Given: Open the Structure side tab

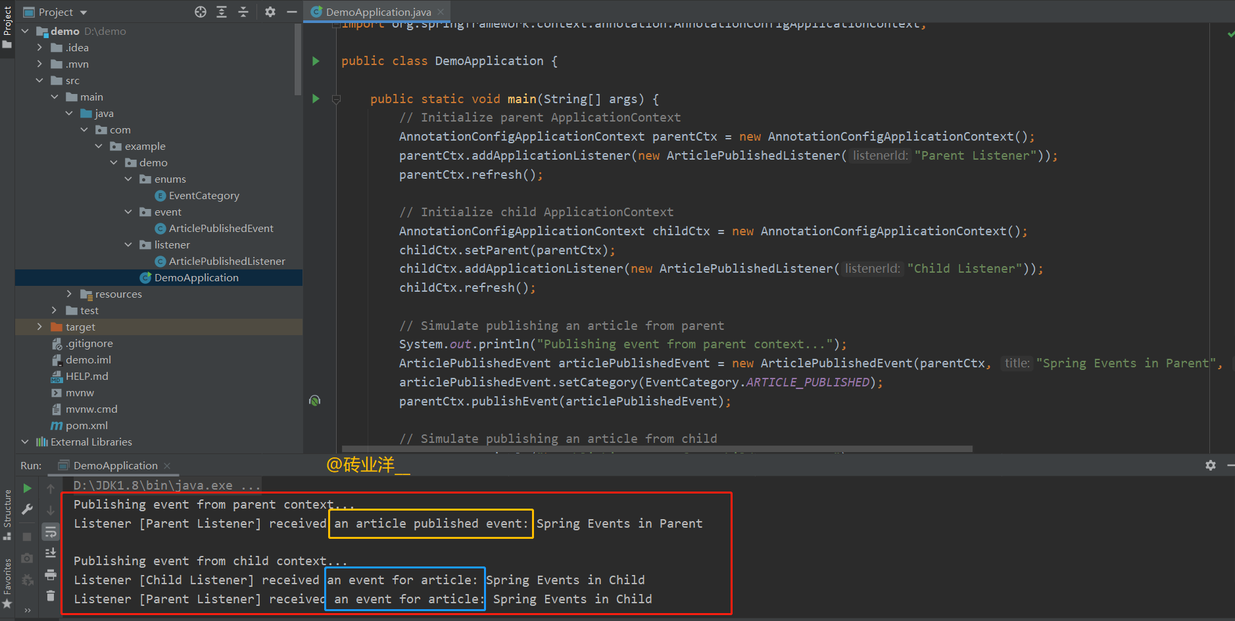Looking at the screenshot, I should tap(7, 515).
